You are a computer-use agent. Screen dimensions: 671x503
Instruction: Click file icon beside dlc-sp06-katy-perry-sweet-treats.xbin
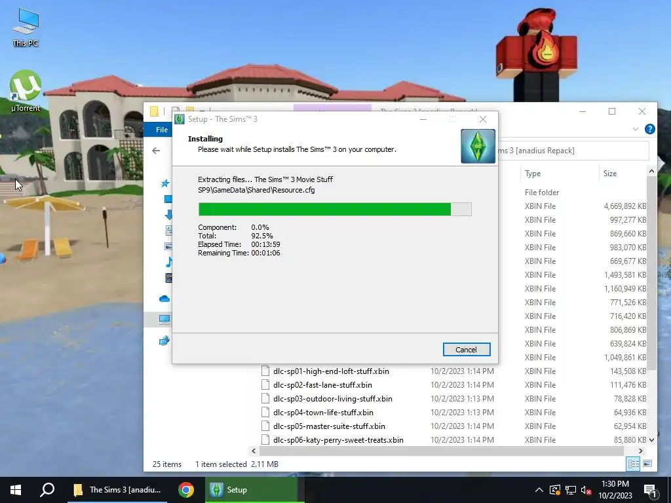265,439
